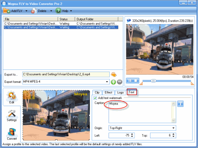
Task: Switch to the Logo tab
Action: pos(120,92)
